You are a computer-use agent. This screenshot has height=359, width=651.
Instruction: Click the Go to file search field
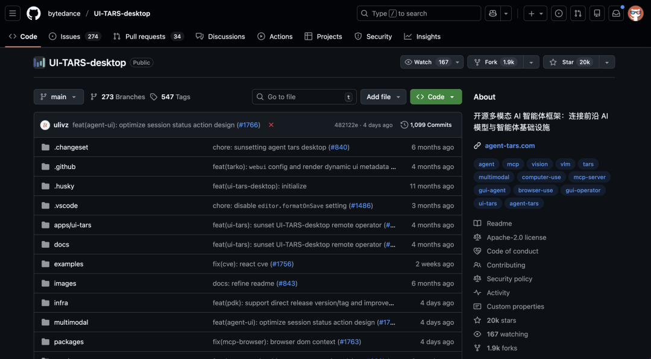[x=304, y=96]
